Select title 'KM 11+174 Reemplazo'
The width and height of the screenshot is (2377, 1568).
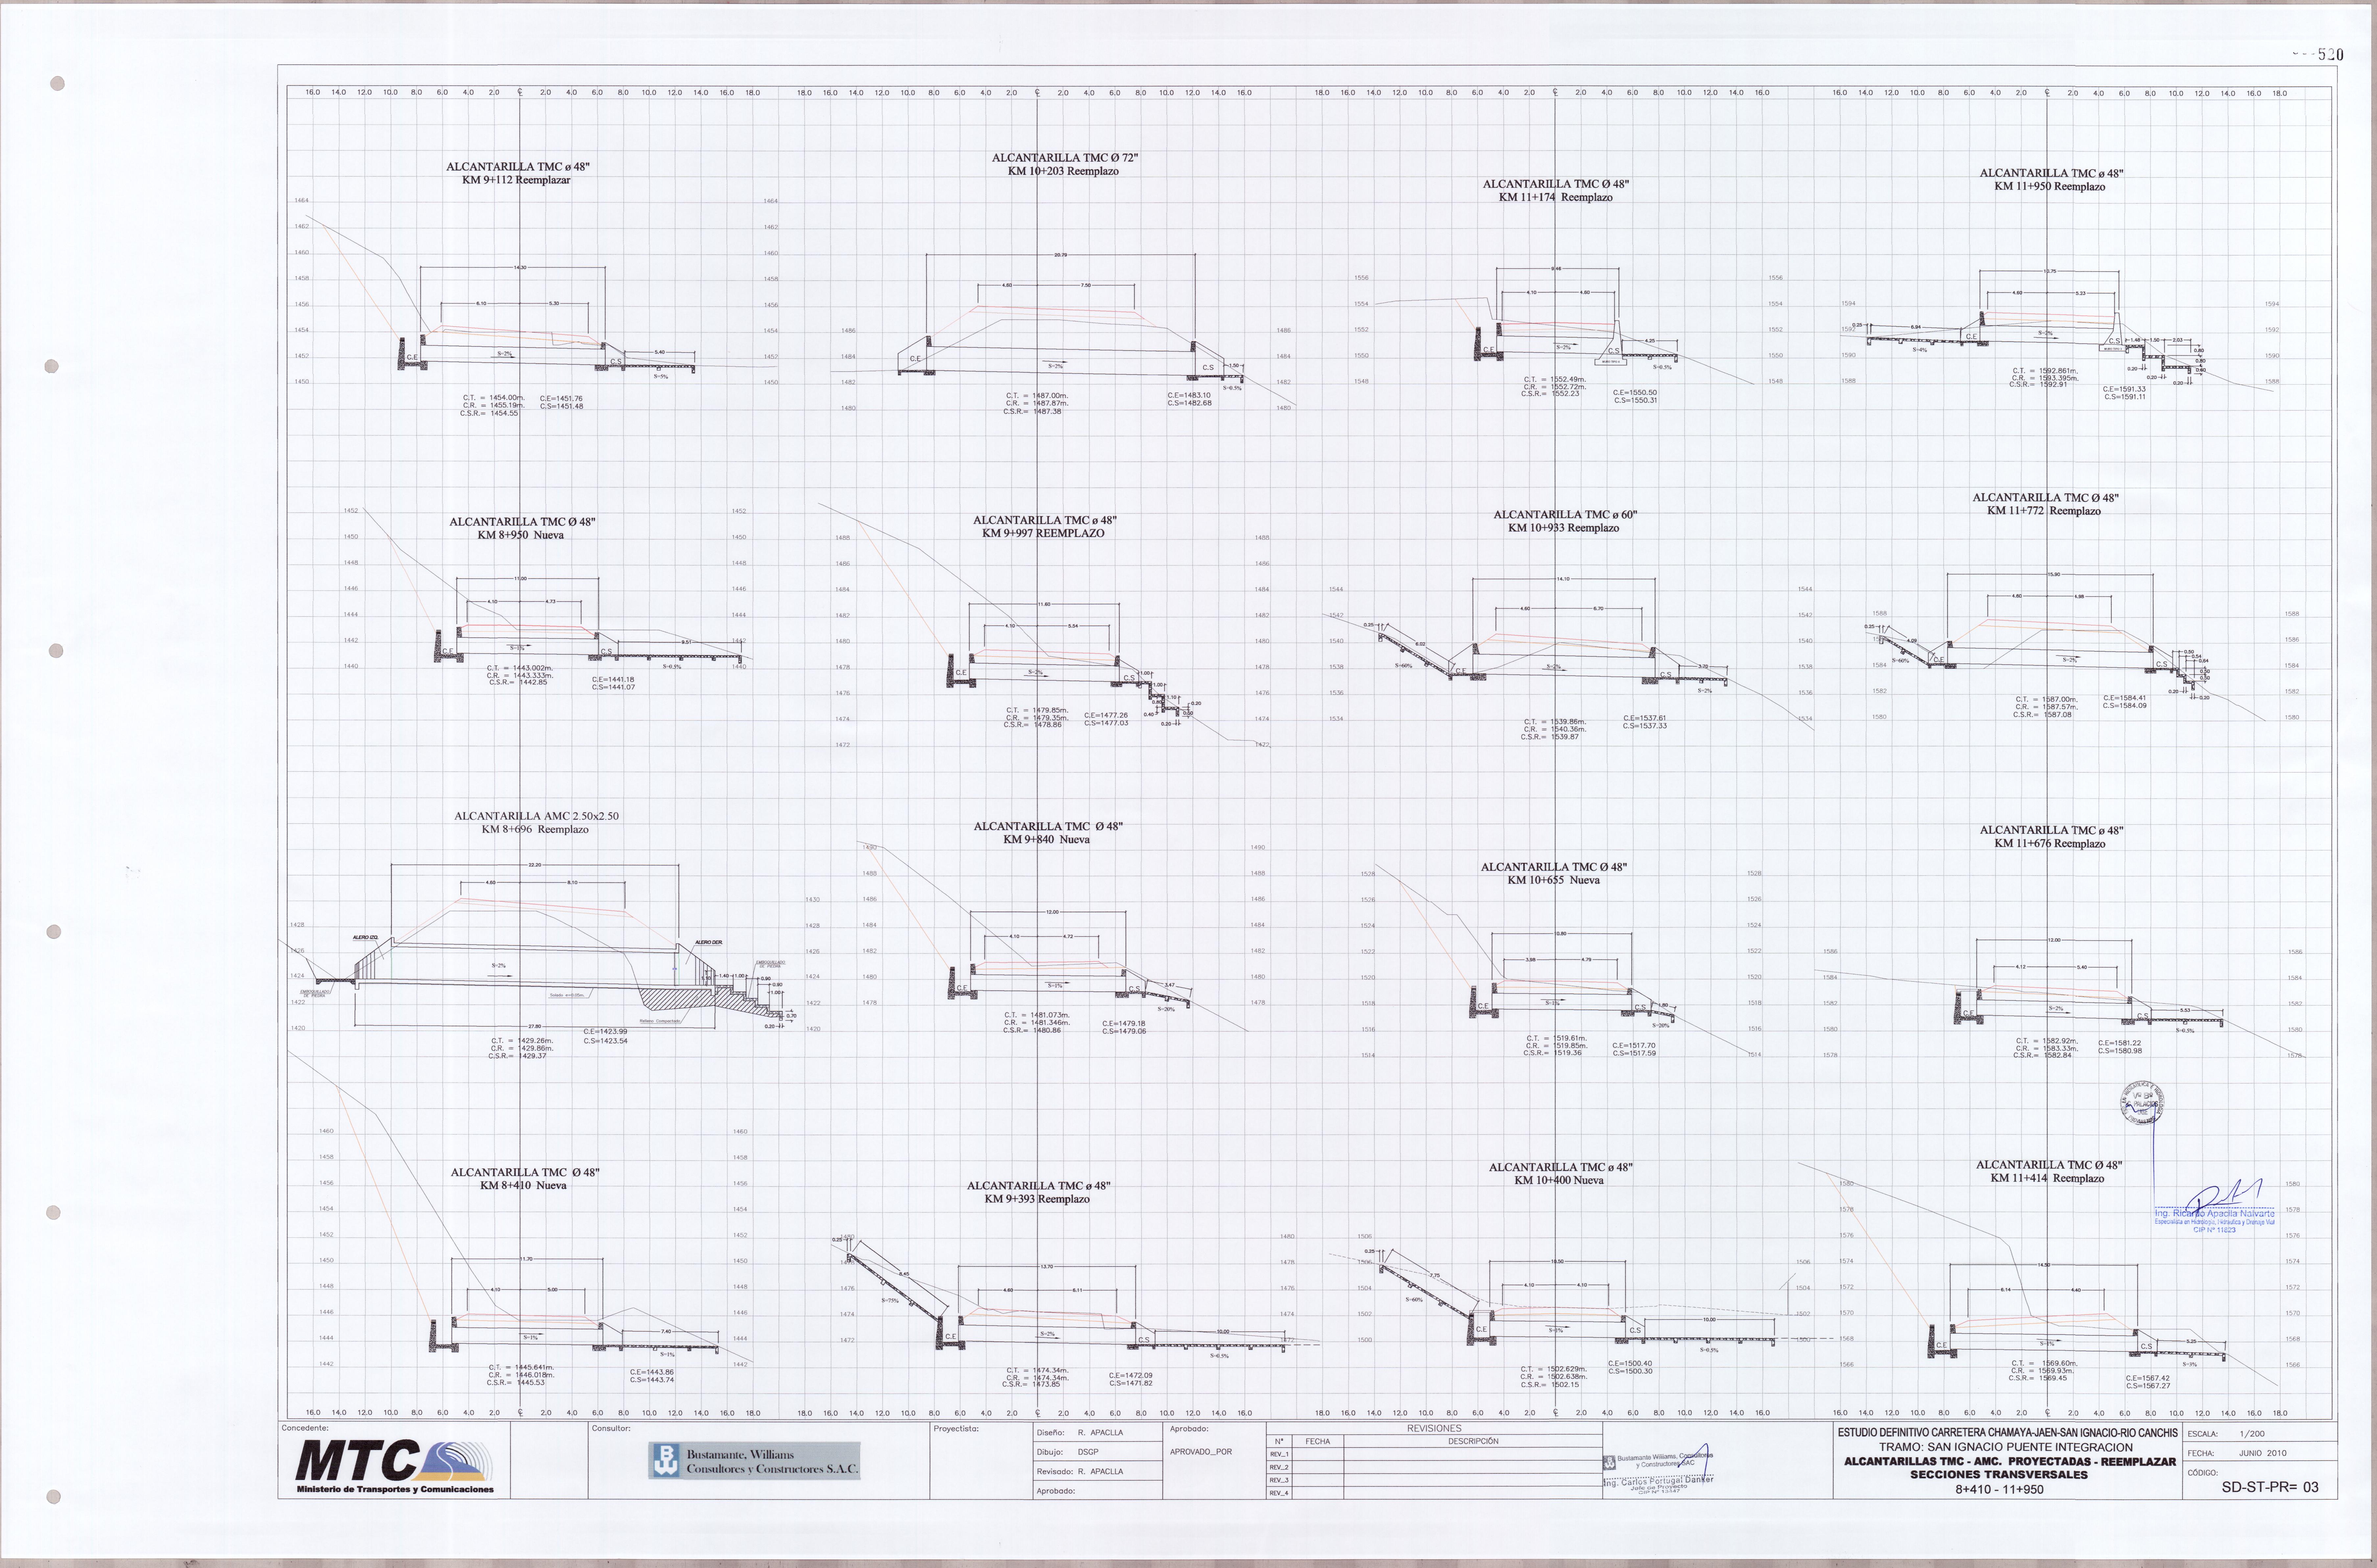click(1555, 197)
